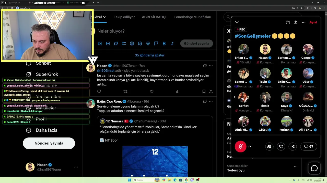Open Chrome extensions puzzle icon
This screenshot has width=327, height=183.
pyautogui.click(x=308, y=8)
